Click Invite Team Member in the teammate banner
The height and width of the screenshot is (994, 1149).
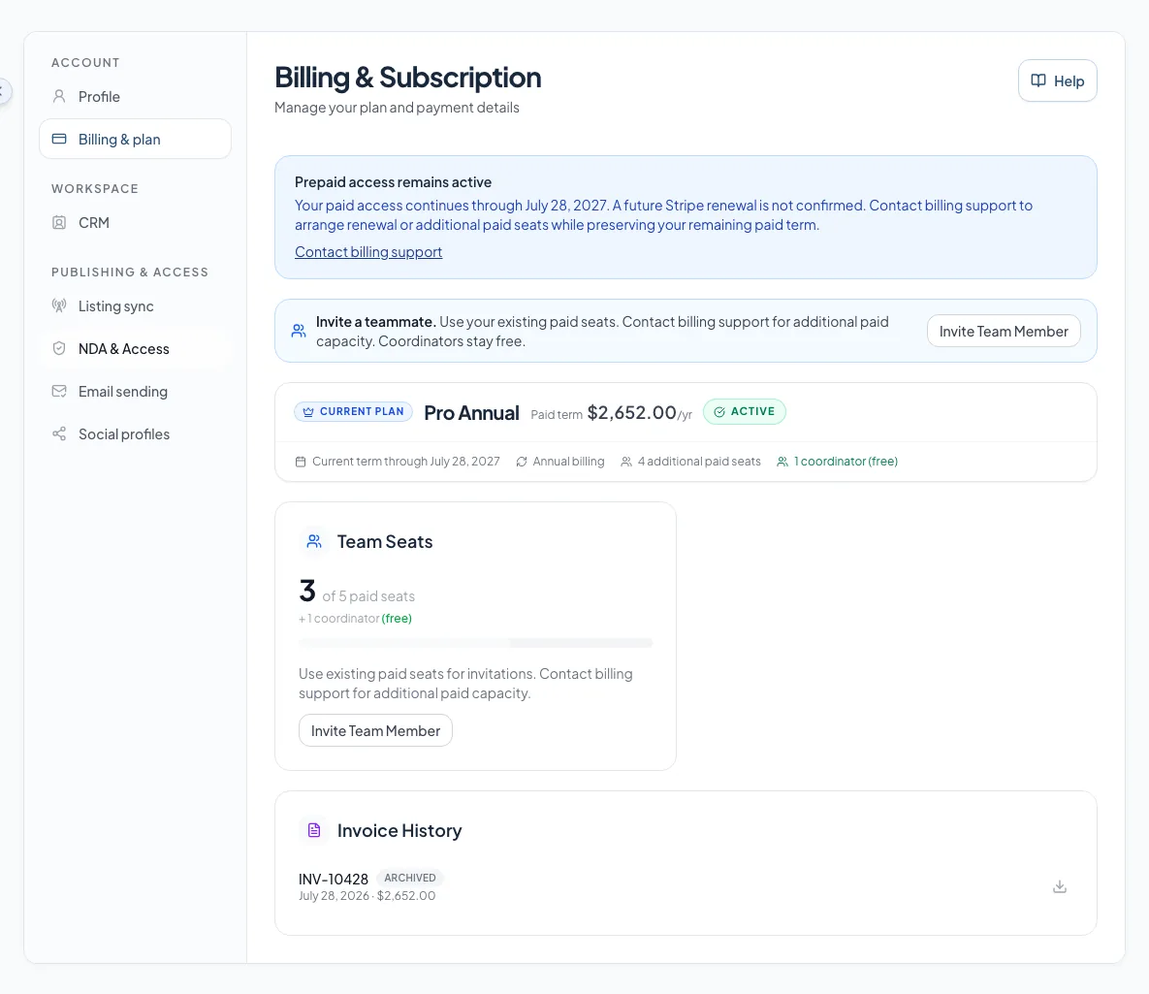pos(1004,332)
